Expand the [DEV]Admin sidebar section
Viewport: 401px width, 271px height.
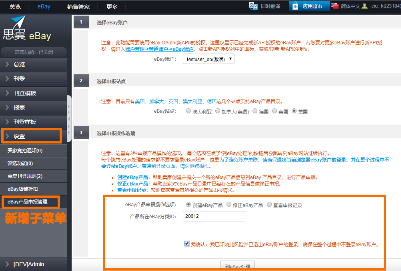click(x=34, y=264)
